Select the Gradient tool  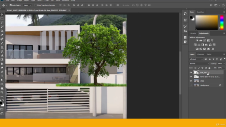click(2, 60)
